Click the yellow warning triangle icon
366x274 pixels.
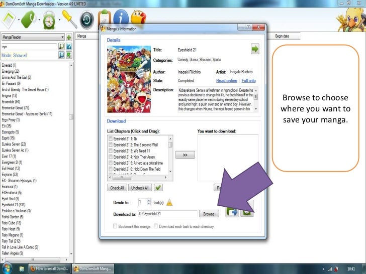(169, 202)
